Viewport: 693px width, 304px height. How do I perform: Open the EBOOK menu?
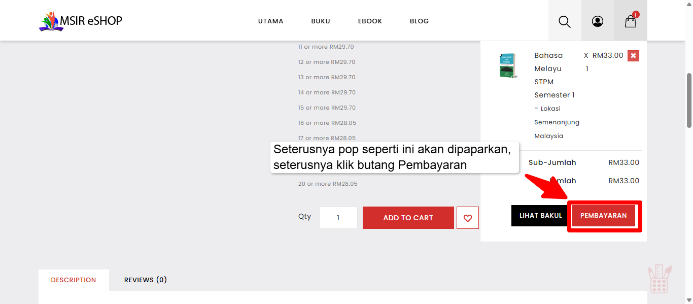[x=370, y=21]
